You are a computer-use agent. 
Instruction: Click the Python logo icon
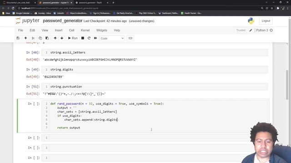(251, 21)
